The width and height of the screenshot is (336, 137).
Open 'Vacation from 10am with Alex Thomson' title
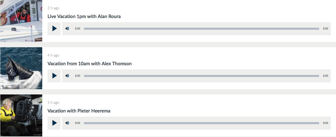click(x=89, y=64)
